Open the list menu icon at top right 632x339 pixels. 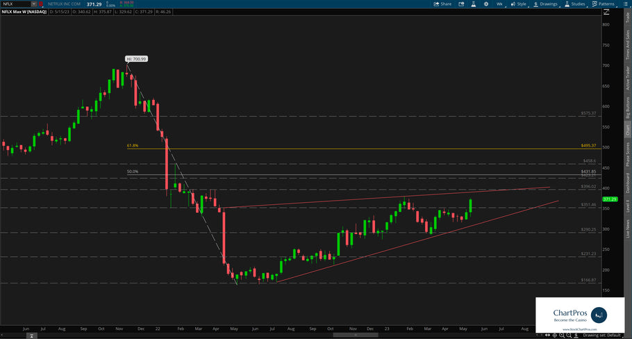coord(626,4)
